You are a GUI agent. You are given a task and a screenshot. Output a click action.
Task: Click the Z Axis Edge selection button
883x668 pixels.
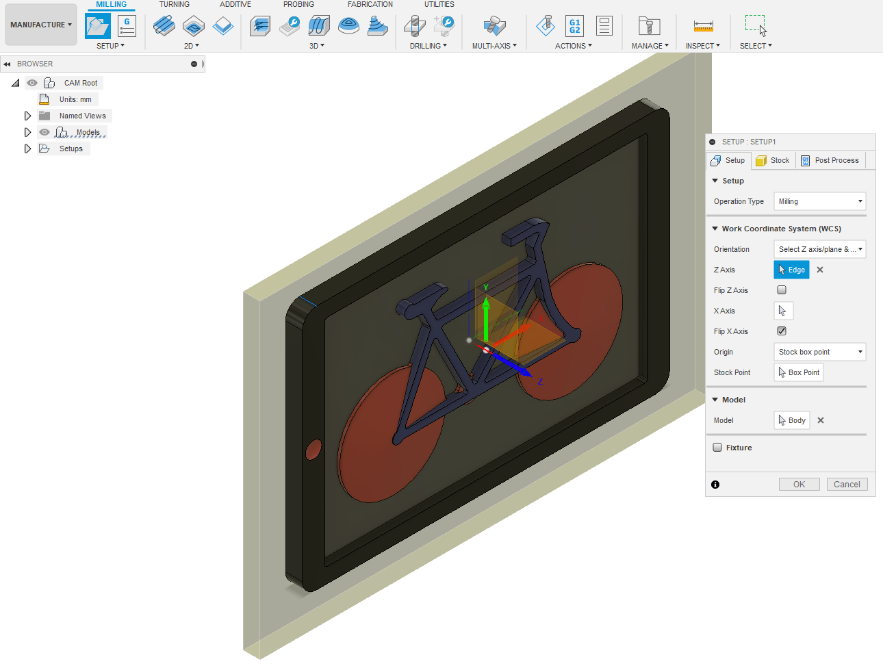coord(792,270)
